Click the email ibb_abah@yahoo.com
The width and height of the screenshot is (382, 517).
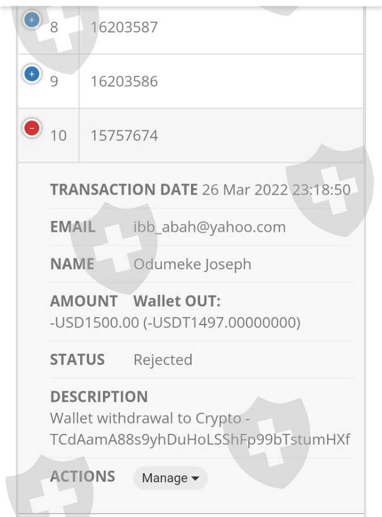coord(209,227)
